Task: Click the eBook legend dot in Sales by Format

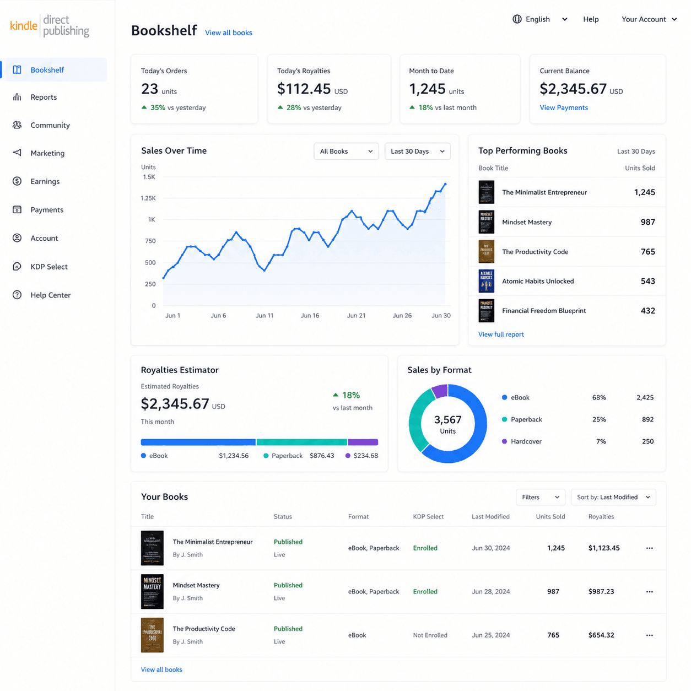Action: (504, 397)
